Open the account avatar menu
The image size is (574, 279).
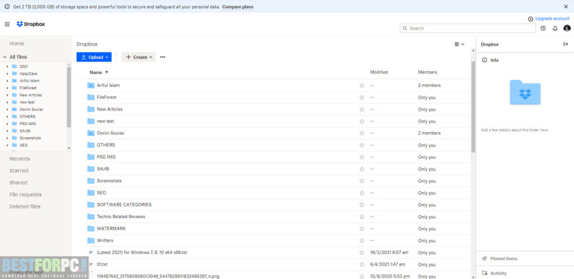(x=567, y=28)
